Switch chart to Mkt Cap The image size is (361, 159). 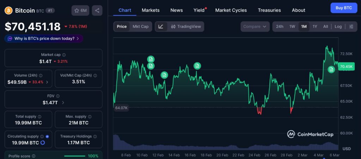(x=140, y=27)
